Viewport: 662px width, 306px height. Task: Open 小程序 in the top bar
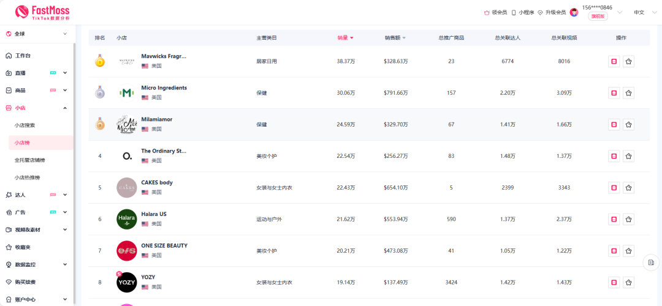pyautogui.click(x=523, y=13)
